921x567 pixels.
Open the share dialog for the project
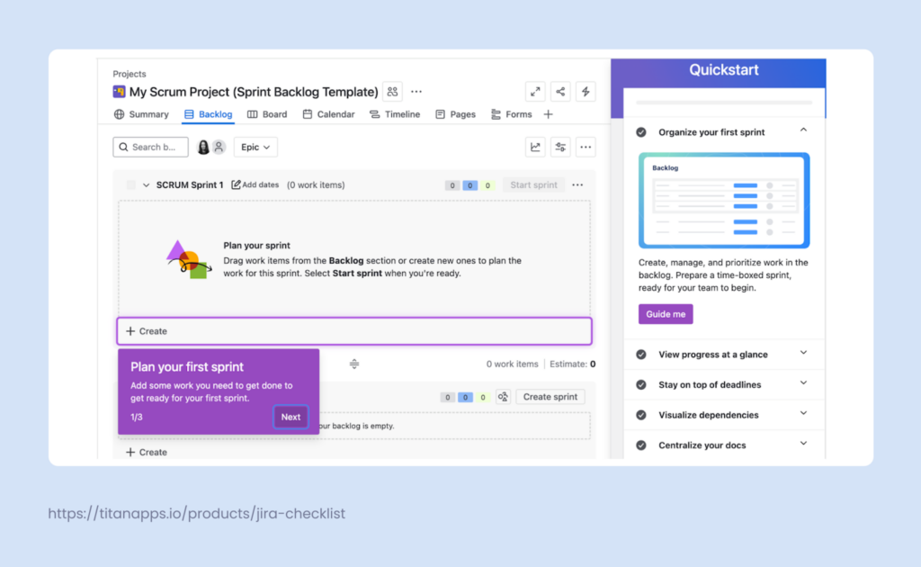(x=560, y=92)
